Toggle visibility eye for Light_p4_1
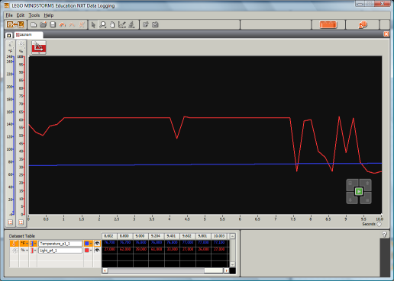394x281 pixels. pyautogui.click(x=97, y=251)
